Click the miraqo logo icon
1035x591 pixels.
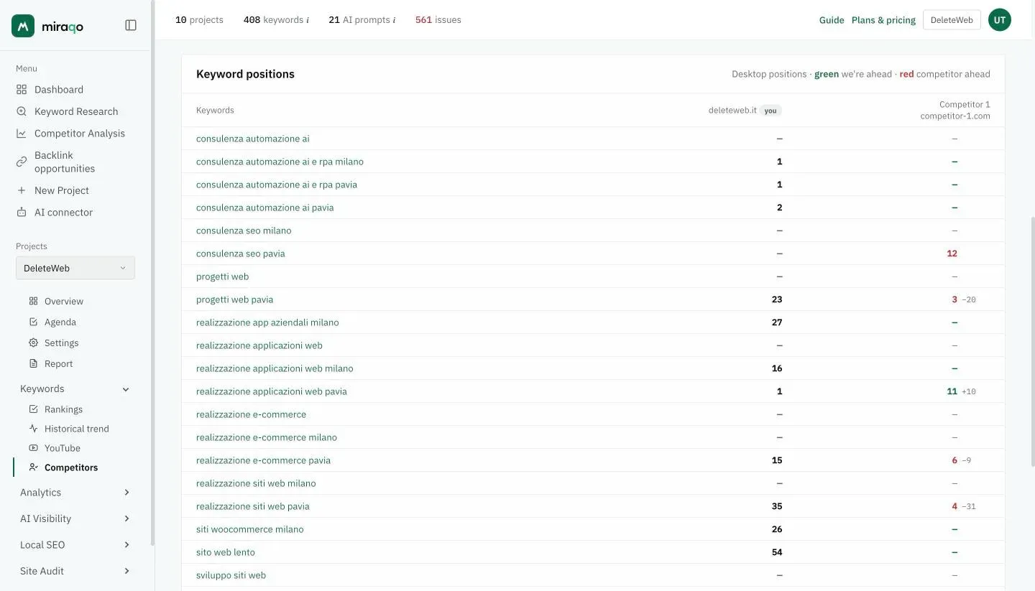coord(23,26)
